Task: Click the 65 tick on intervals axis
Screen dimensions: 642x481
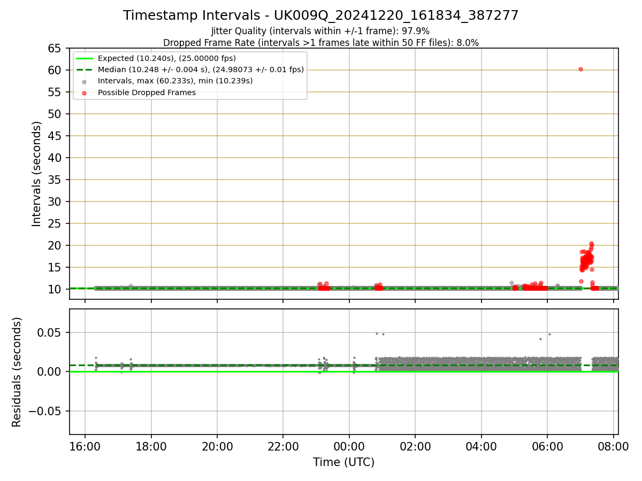Action: (x=55, y=48)
